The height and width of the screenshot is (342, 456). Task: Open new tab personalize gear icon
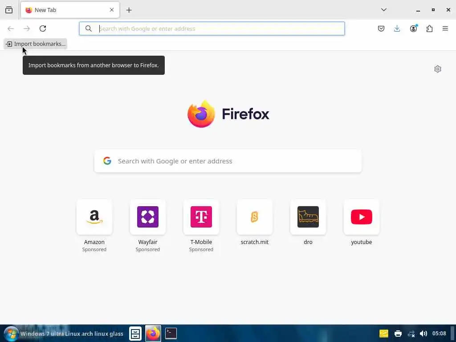pos(437,69)
